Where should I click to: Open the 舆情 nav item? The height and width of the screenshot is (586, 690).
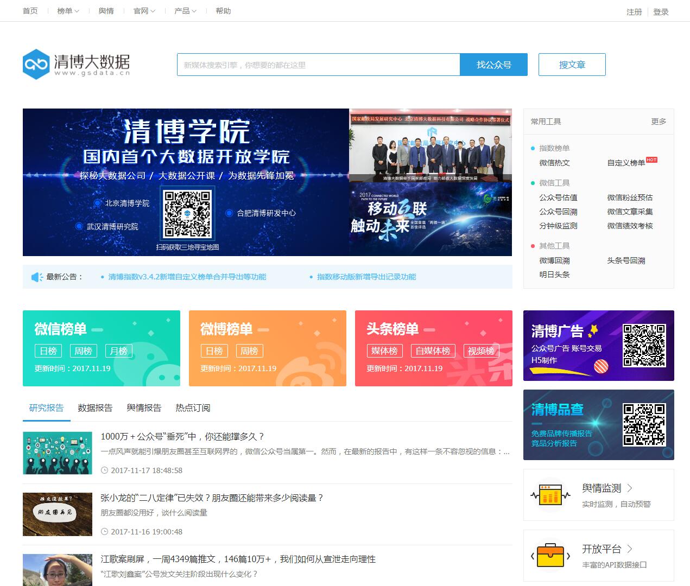106,11
